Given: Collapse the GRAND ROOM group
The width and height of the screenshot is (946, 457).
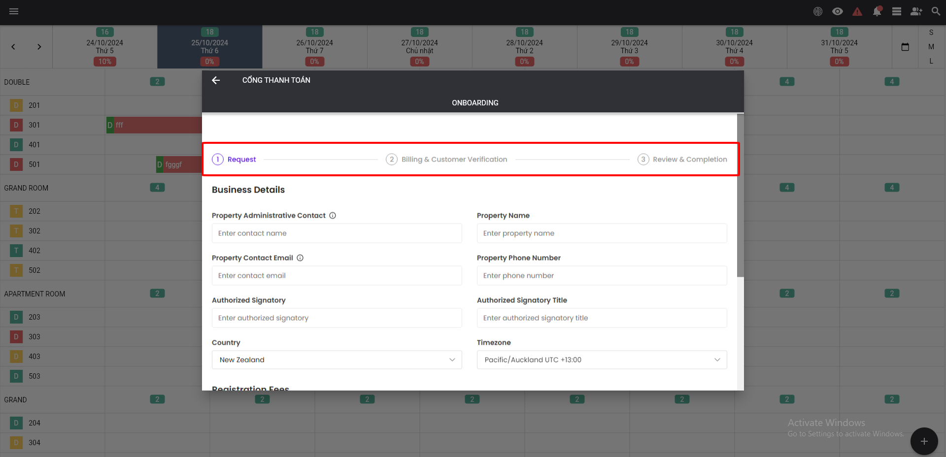Looking at the screenshot, I should click(x=26, y=188).
